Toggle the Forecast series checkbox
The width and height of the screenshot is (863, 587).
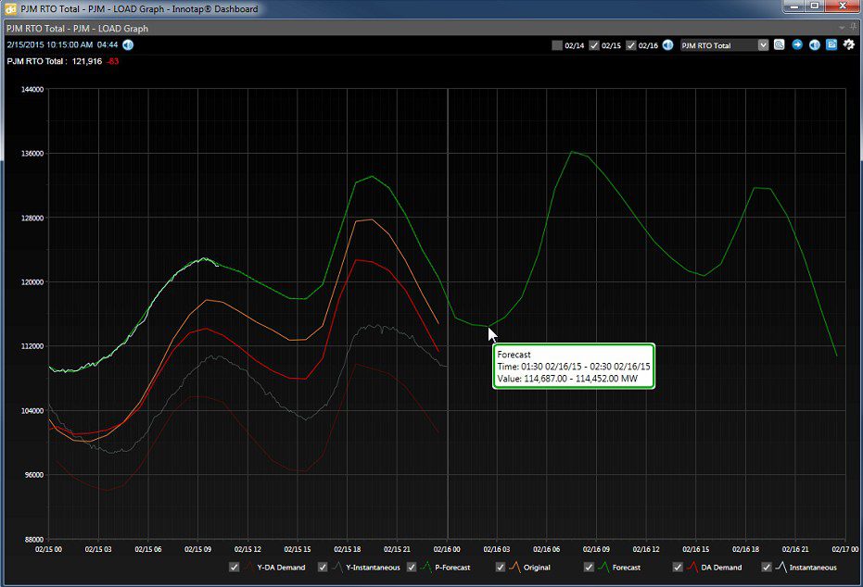(x=589, y=568)
